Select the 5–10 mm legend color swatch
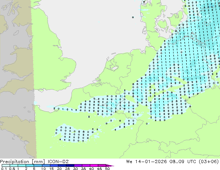The width and height of the screenshot is (220, 170). (x=38, y=165)
